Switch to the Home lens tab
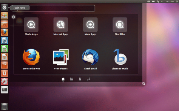The width and height of the screenshot is (179, 111). click(63, 79)
